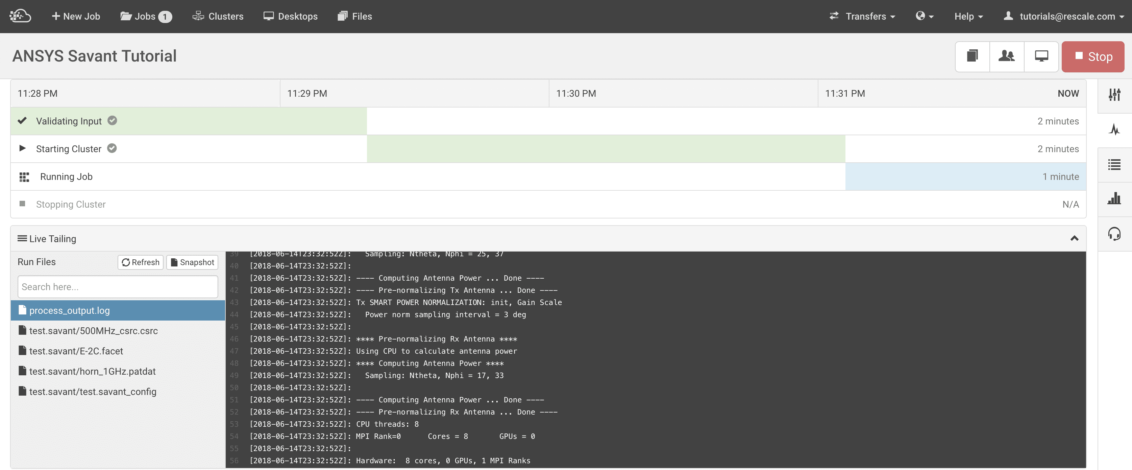1132x470 pixels.
Task: Go to the Clusters page
Action: click(x=218, y=16)
